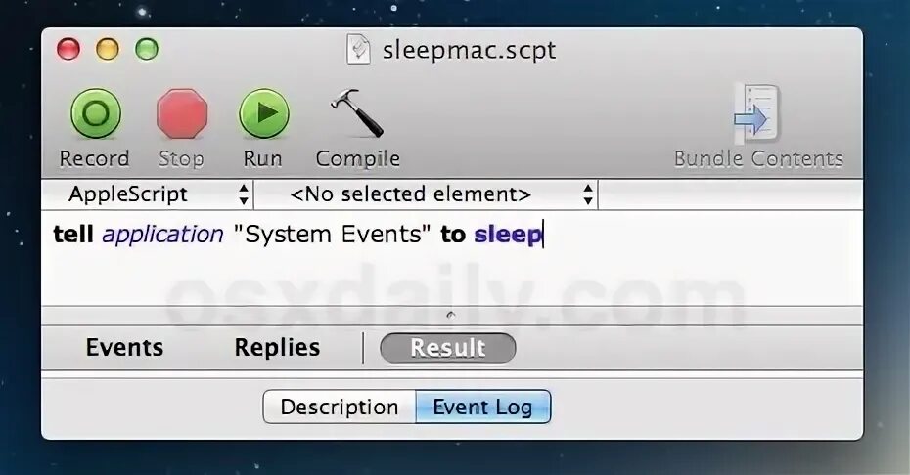Open Bundle Contents drawer icon
Screen dimensions: 910x475
[x=756, y=114]
